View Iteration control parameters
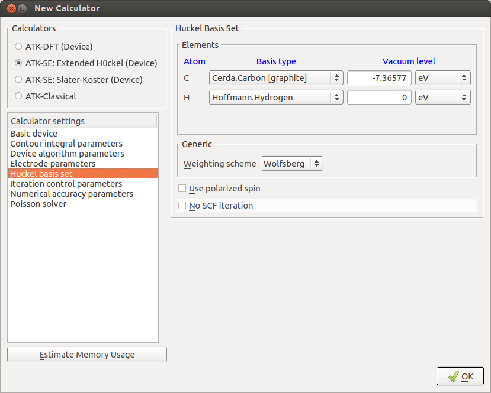Image resolution: width=491 pixels, height=393 pixels. pyautogui.click(x=65, y=184)
